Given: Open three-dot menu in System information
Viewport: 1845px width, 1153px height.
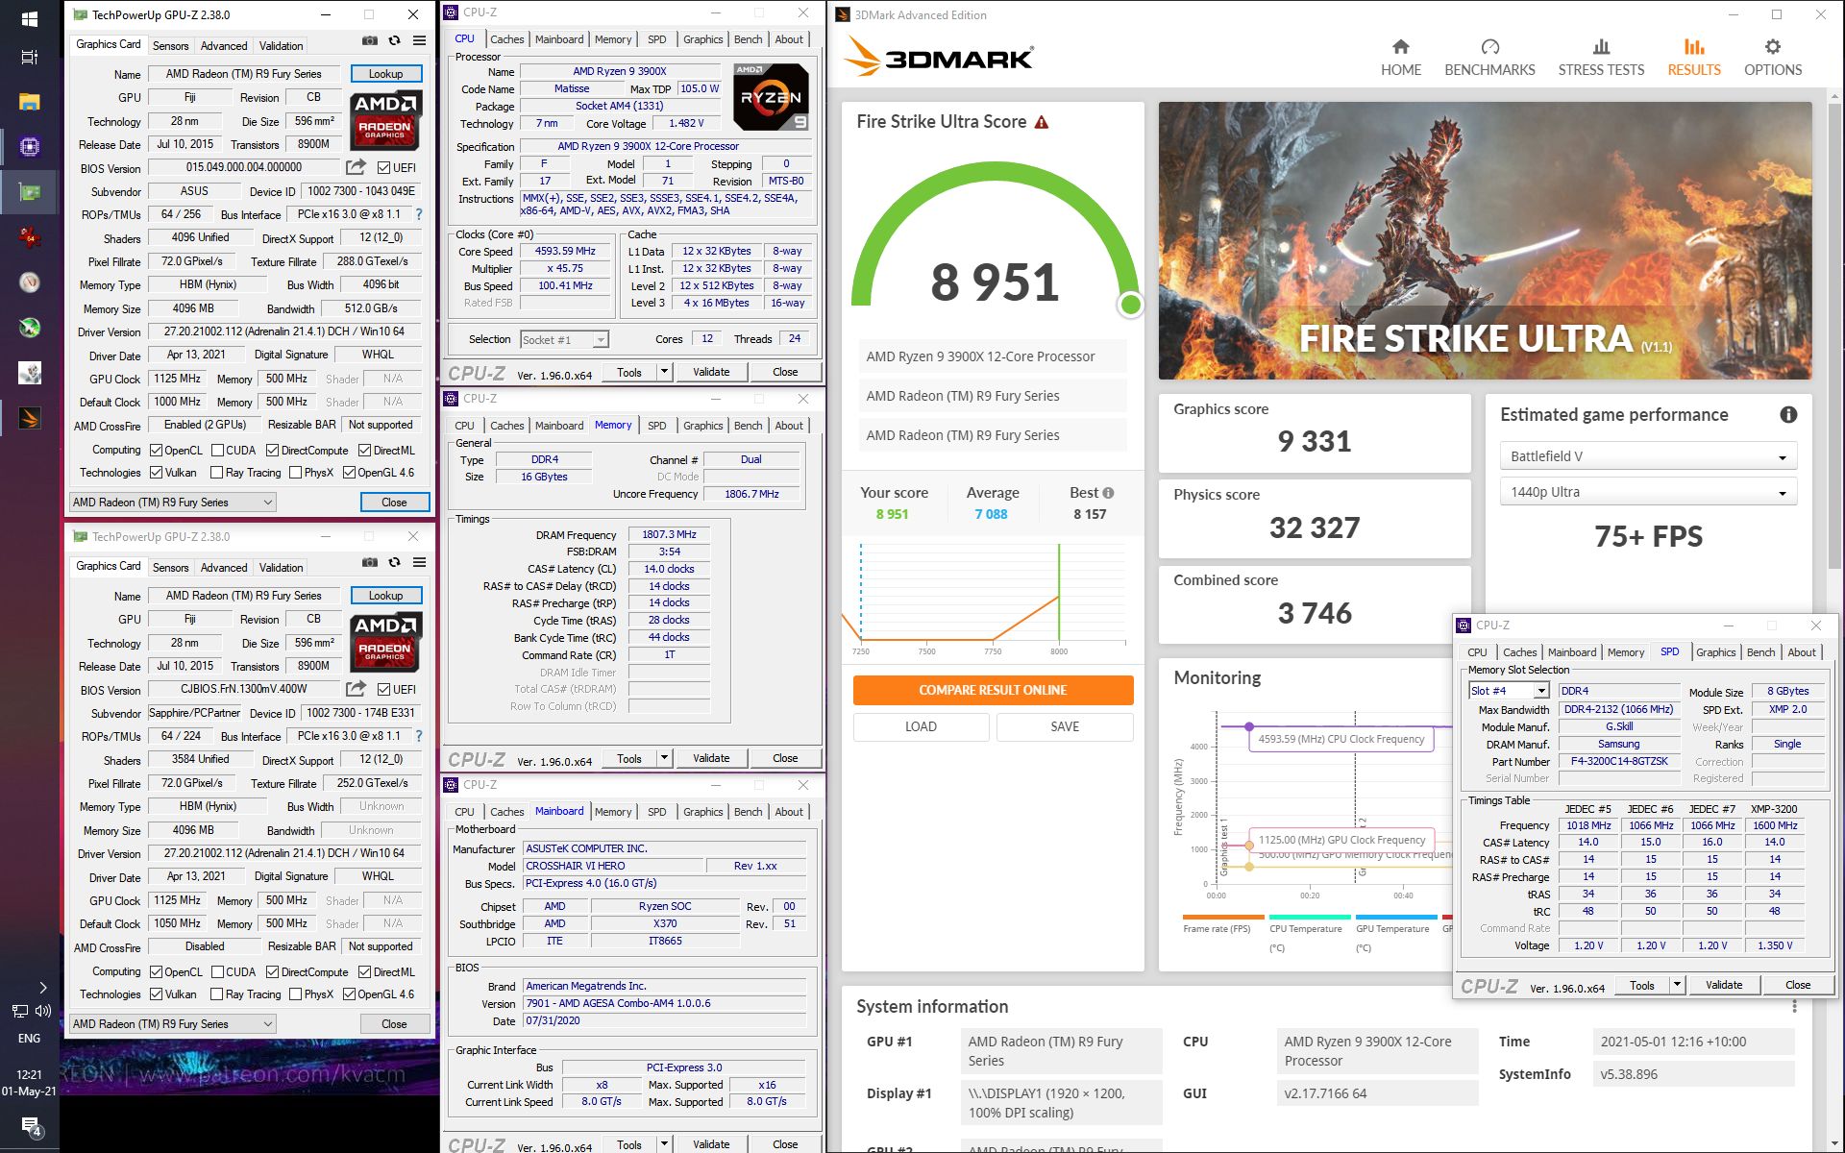Looking at the screenshot, I should [x=1794, y=1006].
